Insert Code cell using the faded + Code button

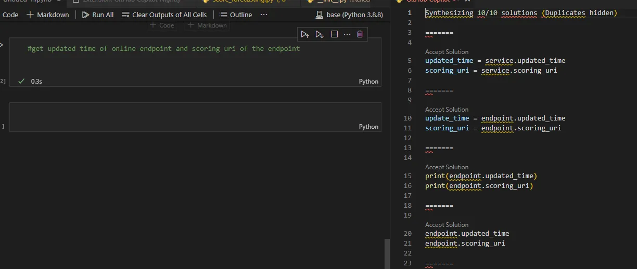pos(162,25)
